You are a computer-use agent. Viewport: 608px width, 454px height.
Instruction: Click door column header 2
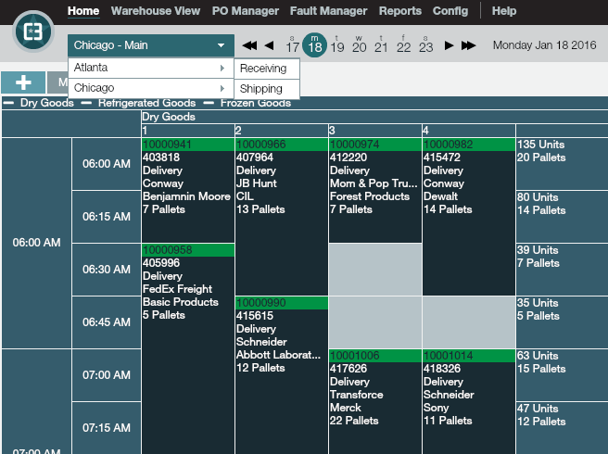click(282, 131)
